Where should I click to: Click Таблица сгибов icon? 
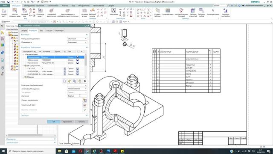(x=201, y=12)
